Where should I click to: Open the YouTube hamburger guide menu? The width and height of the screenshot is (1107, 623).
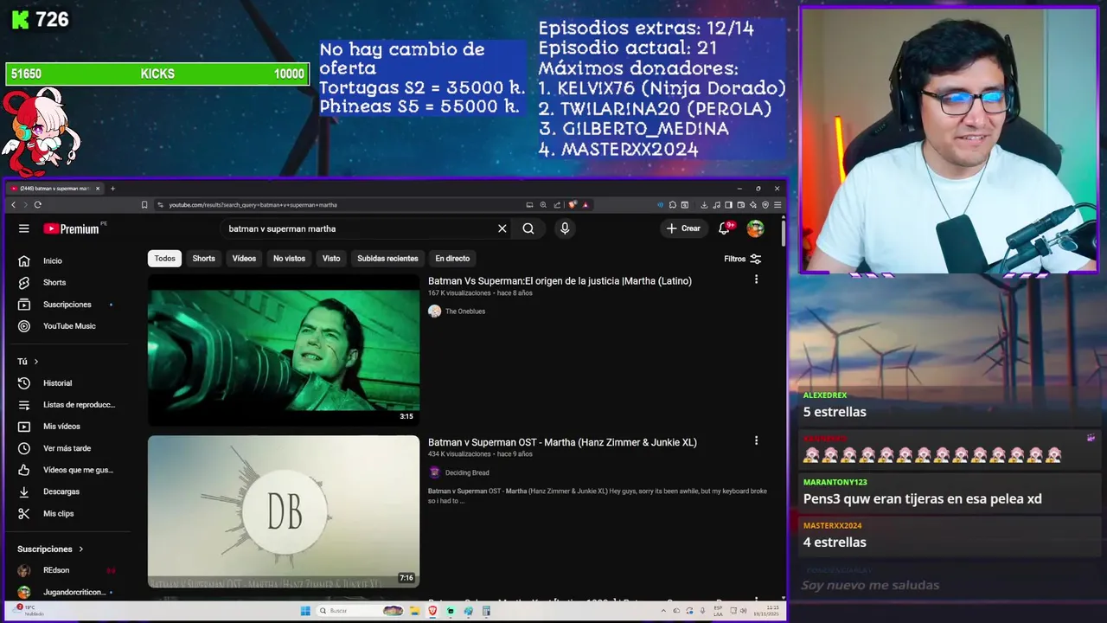coord(24,228)
